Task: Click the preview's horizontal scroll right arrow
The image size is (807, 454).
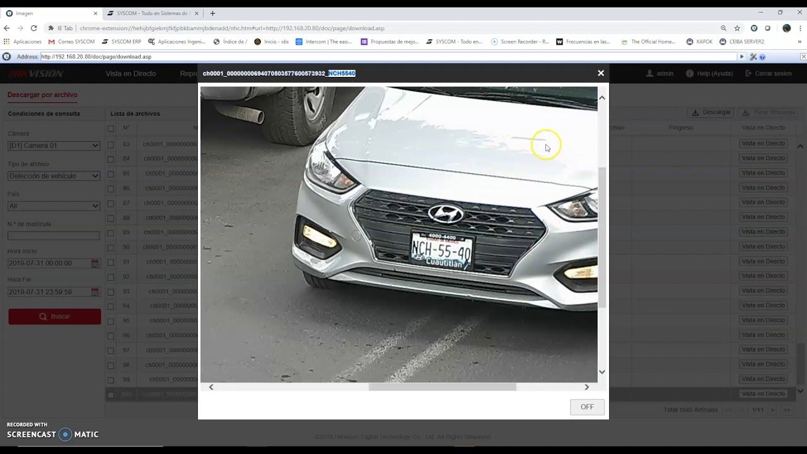Action: point(587,387)
